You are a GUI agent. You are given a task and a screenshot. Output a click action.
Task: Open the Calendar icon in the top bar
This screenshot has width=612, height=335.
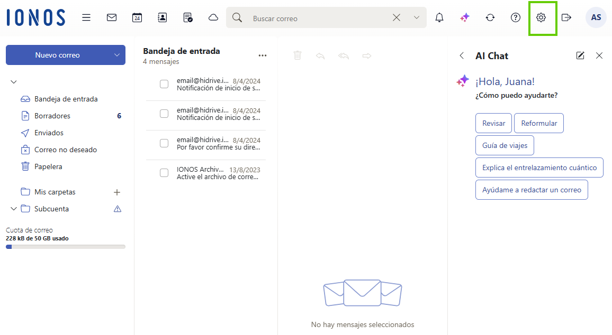click(137, 17)
